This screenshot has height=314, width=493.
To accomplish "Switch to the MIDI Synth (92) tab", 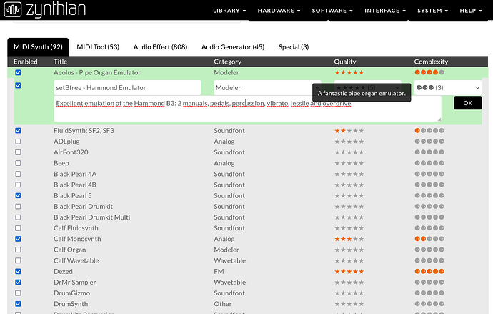I will click(x=38, y=47).
